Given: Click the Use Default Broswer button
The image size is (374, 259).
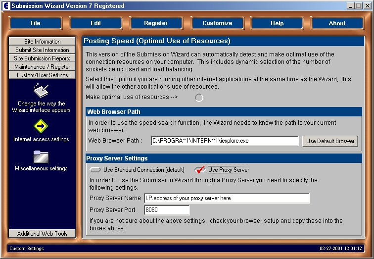Looking at the screenshot, I should click(x=330, y=141).
